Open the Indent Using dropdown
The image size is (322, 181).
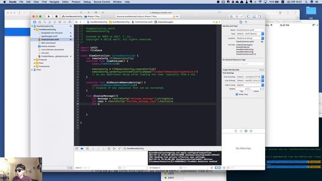pos(250,85)
